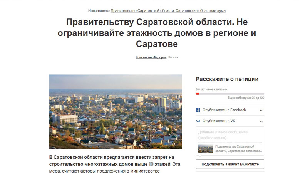Click the '5 участников кампании' counter

point(211,89)
